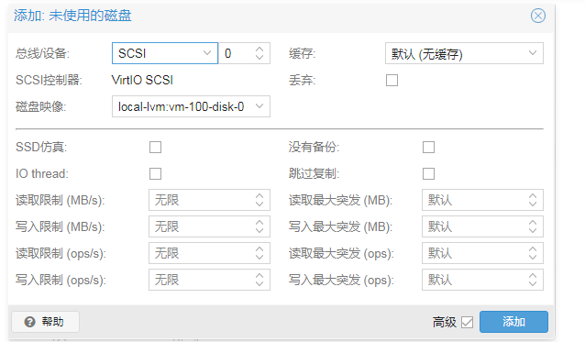Click the dialog title 添加: 未使用的磁盘
The image size is (585, 342).
72,16
